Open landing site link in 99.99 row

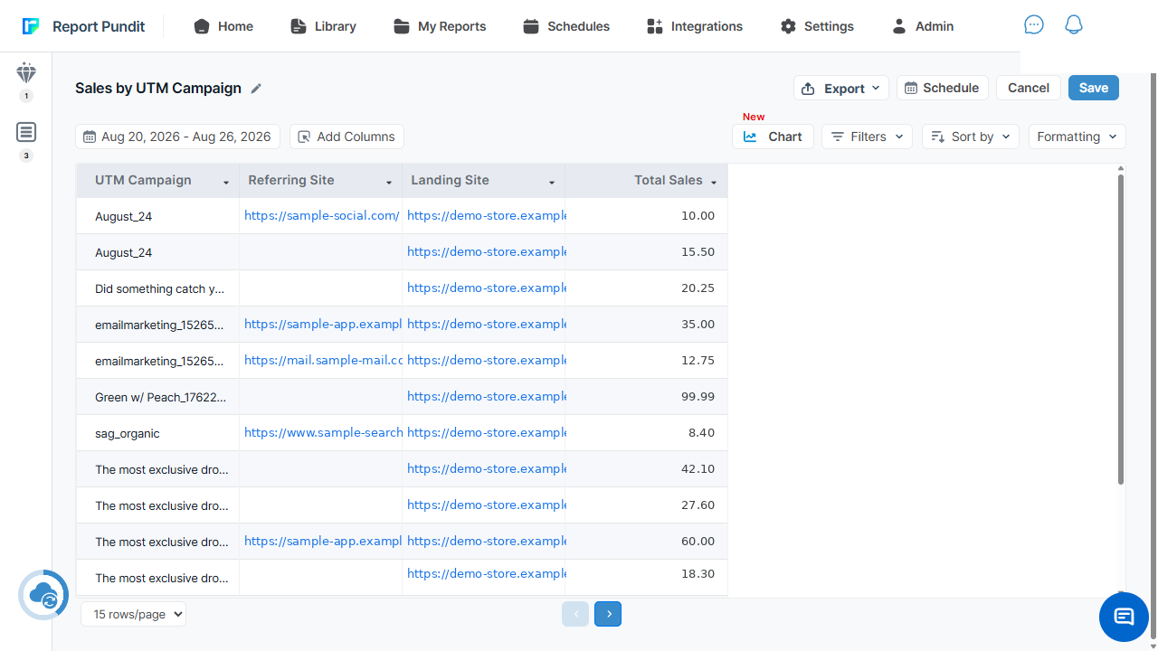487,396
